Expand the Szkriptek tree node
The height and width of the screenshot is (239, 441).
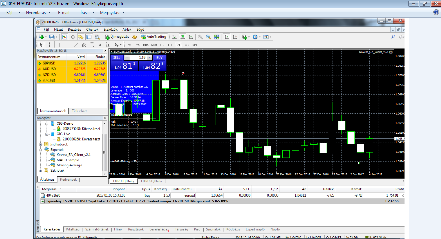click(41, 171)
